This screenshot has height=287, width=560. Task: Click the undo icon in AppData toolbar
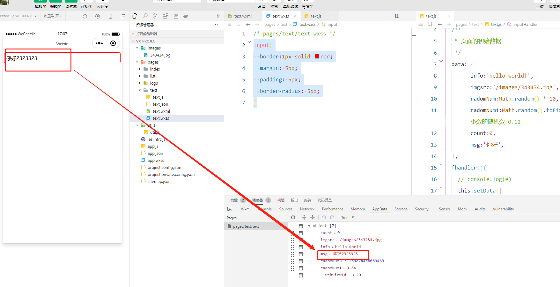(x=324, y=217)
